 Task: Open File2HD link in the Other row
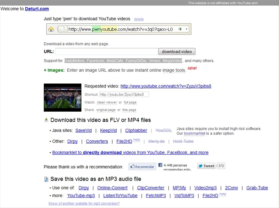[124, 141]
